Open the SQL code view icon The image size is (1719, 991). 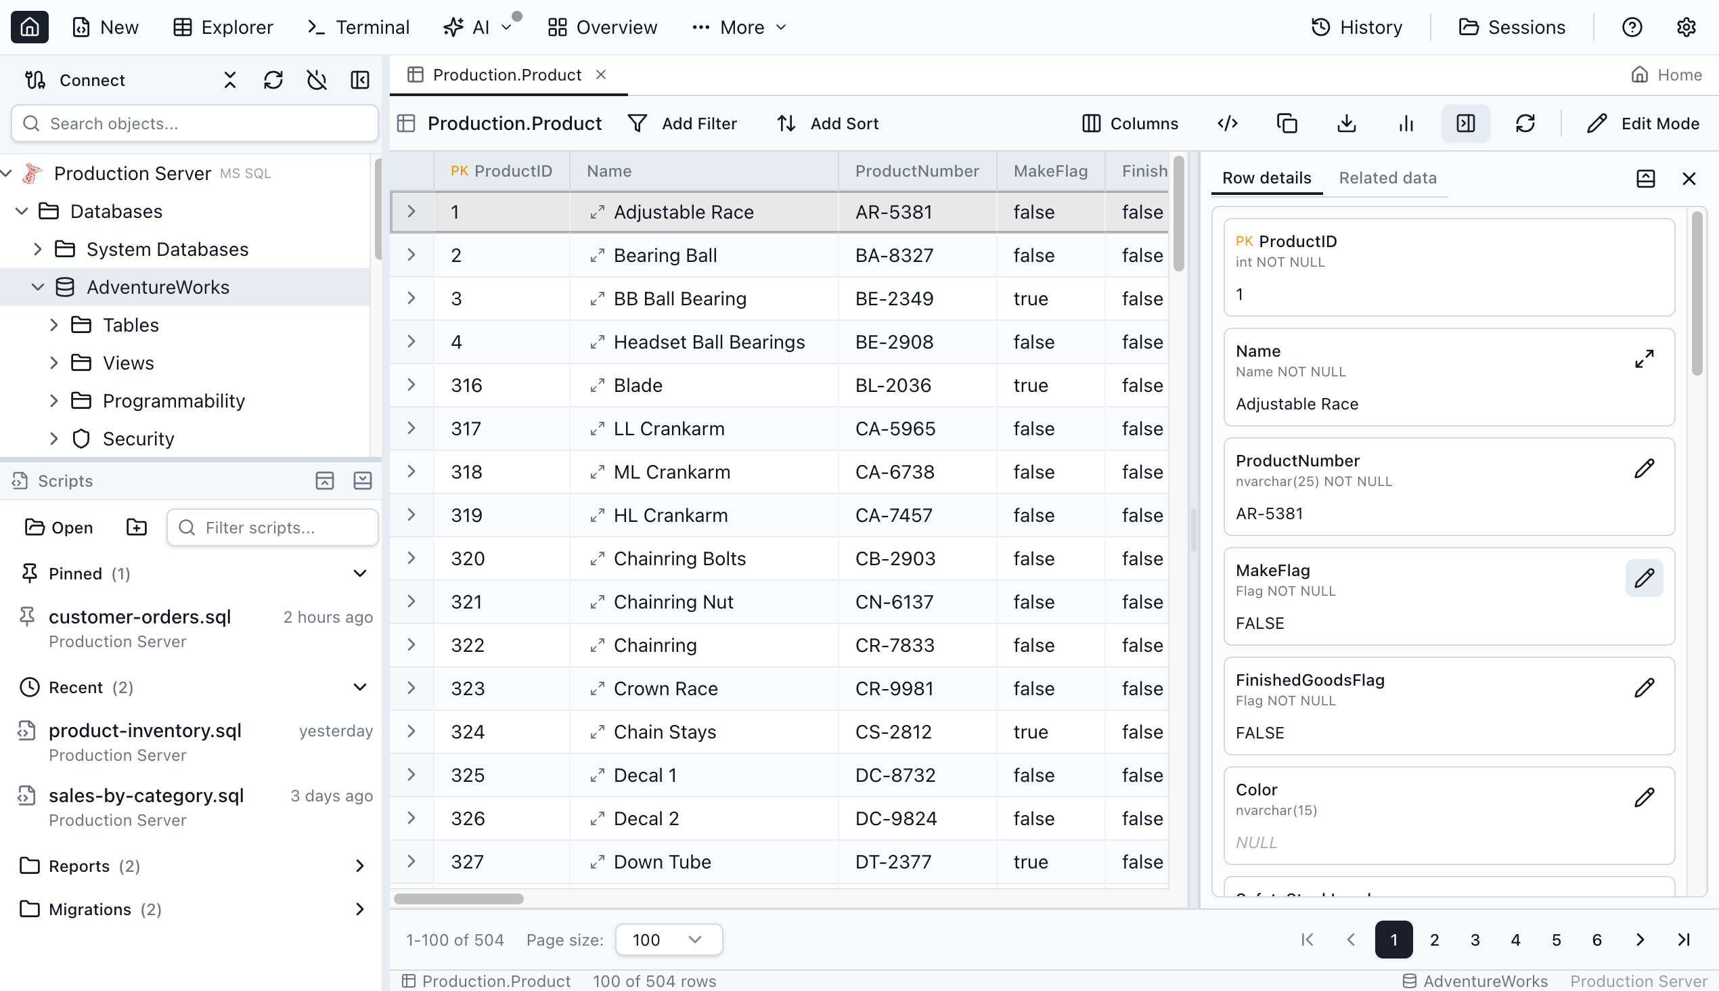point(1227,123)
